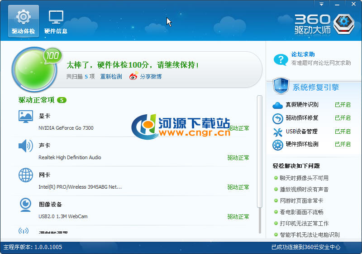Click the 论坛求助 question mark icon
Screen dimensions: 362x254
[x=281, y=59]
